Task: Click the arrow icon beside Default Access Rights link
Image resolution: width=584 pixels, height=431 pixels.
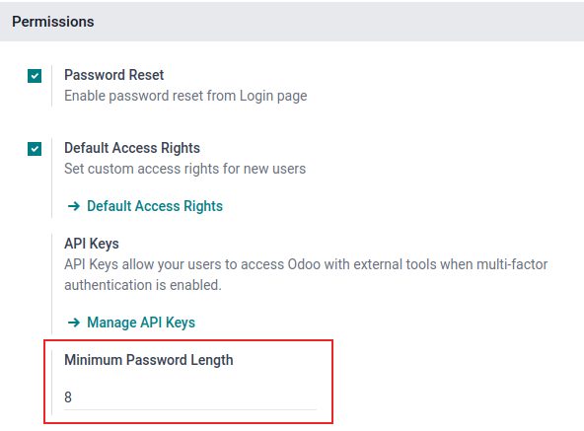Action: click(x=74, y=206)
